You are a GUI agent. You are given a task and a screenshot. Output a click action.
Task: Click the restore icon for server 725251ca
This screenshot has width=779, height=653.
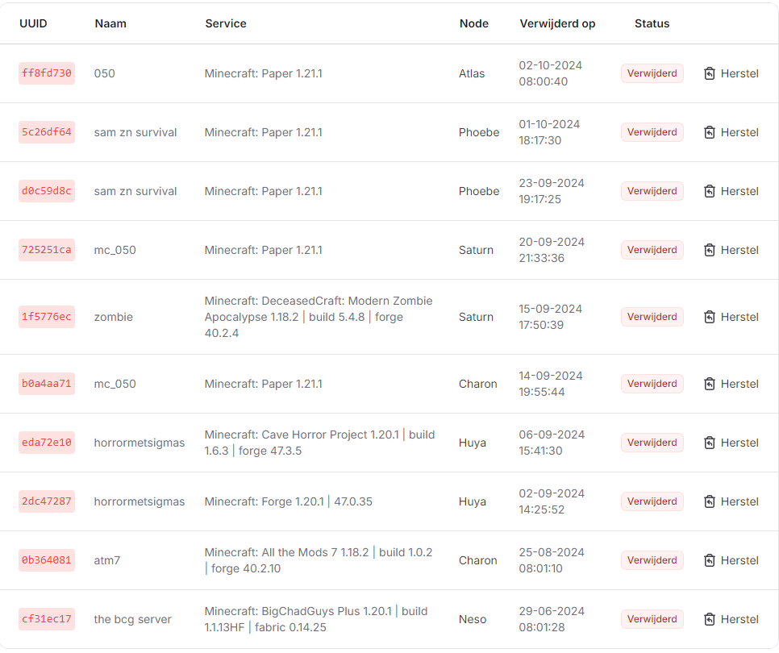pos(710,250)
